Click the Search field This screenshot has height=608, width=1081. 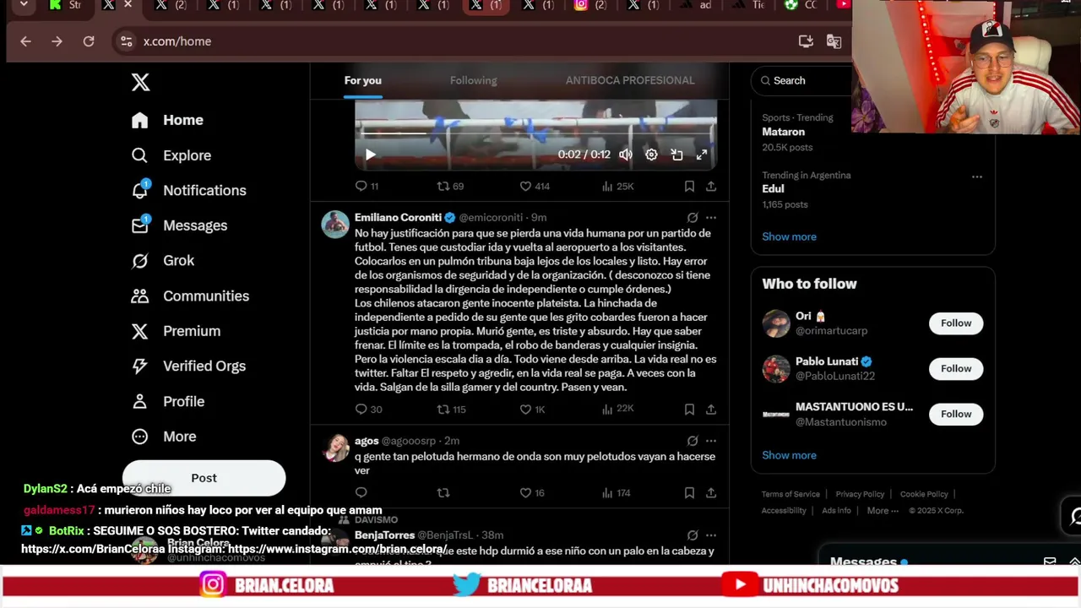(x=802, y=80)
